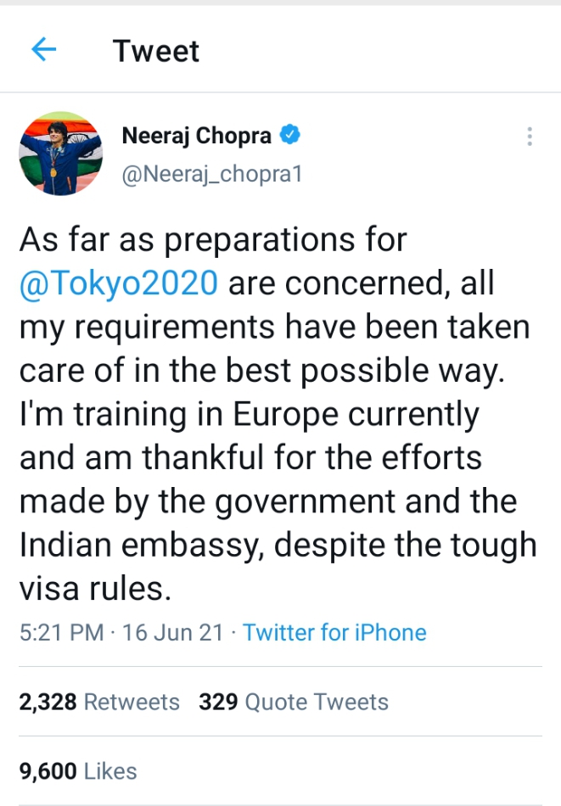Open the three-dot more options menu
The height and width of the screenshot is (806, 561).
pos(530,137)
